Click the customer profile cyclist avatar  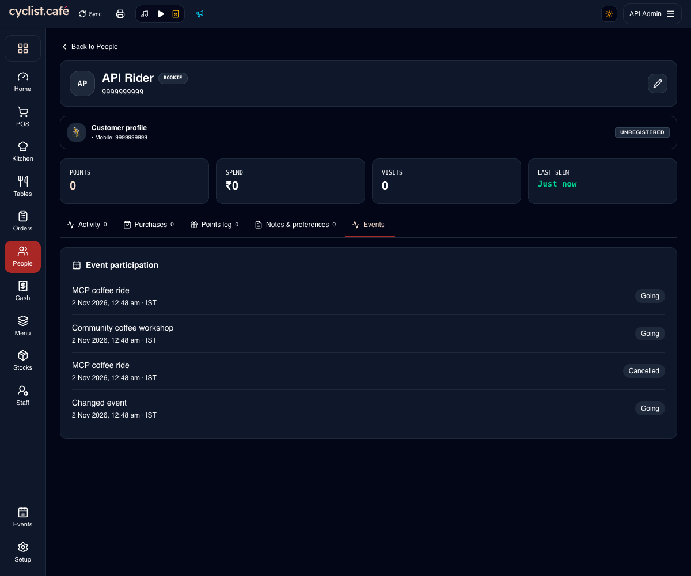pyautogui.click(x=77, y=132)
